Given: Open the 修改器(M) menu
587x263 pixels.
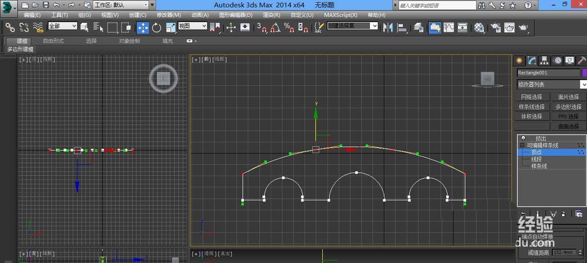Looking at the screenshot, I should 169,15.
